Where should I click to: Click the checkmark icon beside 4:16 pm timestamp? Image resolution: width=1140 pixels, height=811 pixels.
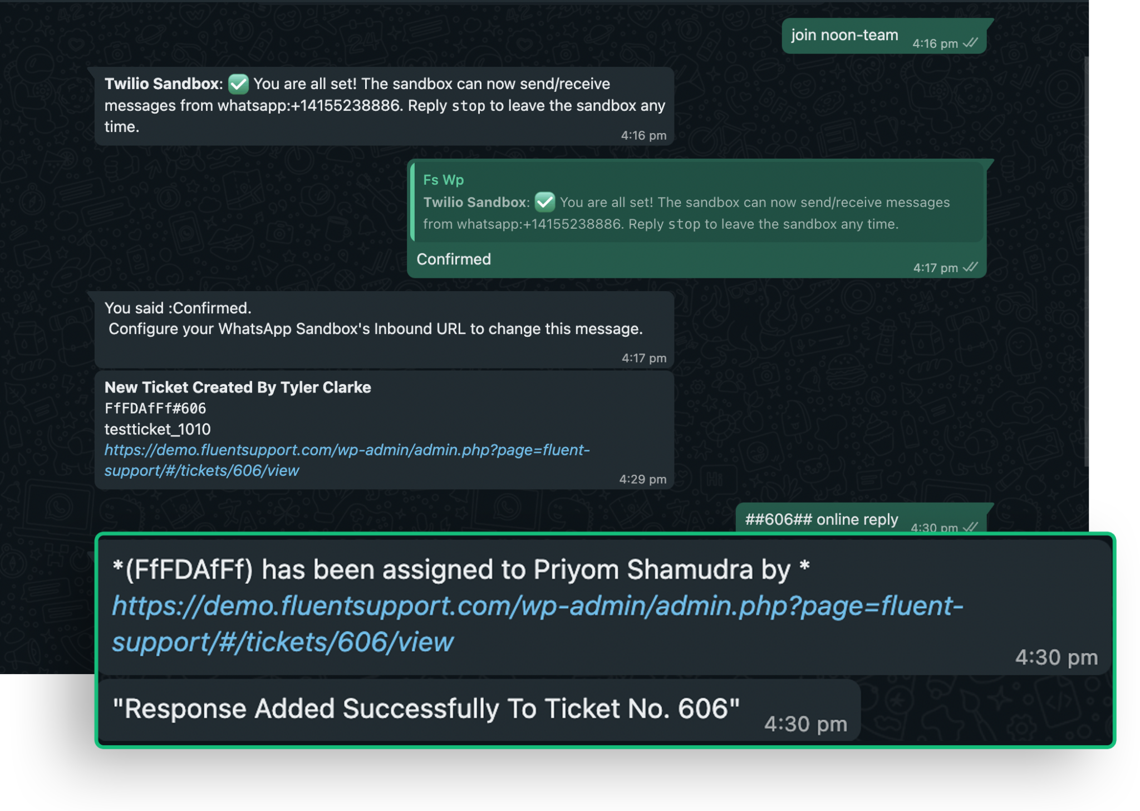coord(971,44)
